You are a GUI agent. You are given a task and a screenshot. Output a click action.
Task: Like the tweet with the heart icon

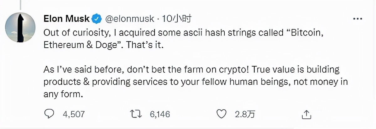(x=222, y=114)
